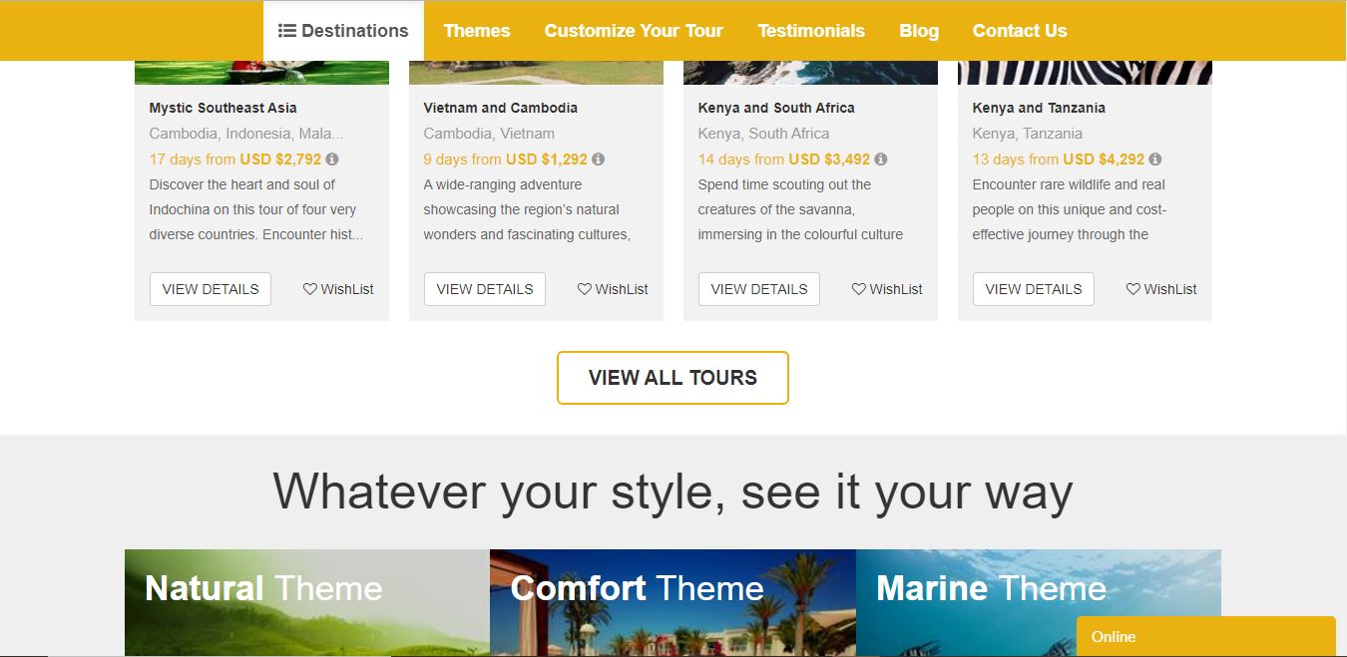Click info icon beside USD $1,292 price
This screenshot has height=657, width=1347.
pyautogui.click(x=598, y=160)
